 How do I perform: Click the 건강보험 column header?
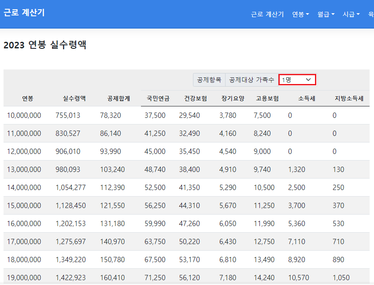194,98
